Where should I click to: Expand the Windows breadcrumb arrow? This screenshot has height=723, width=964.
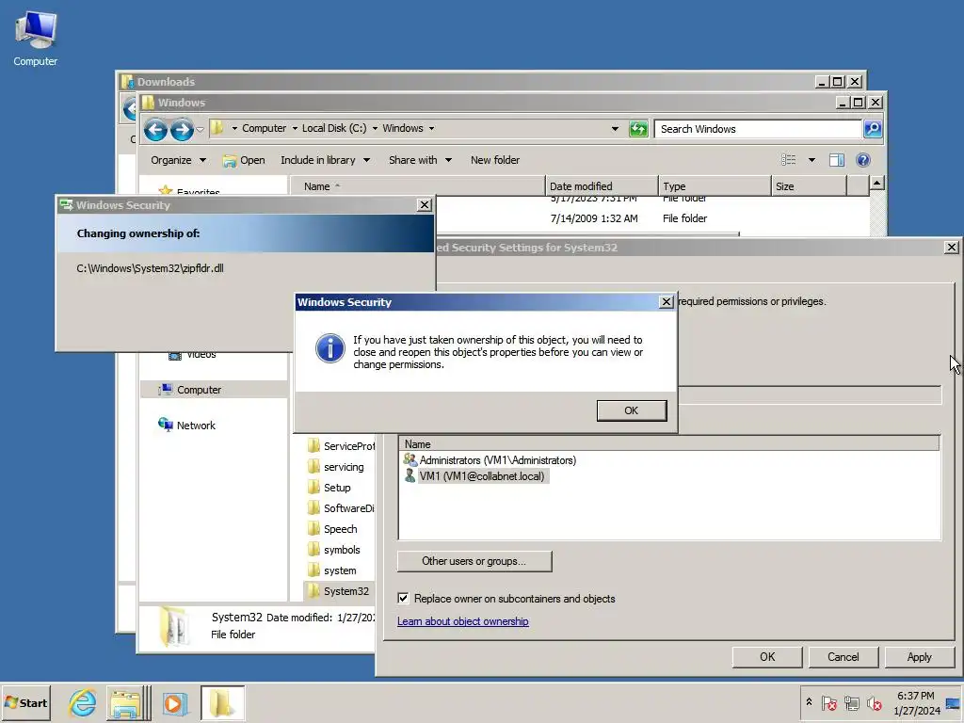point(431,128)
